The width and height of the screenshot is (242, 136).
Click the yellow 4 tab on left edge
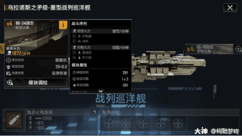[x=2, y=49]
